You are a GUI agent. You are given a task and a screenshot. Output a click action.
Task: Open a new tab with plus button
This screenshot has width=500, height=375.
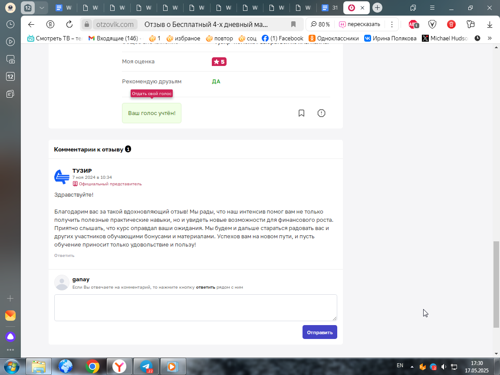click(x=377, y=8)
